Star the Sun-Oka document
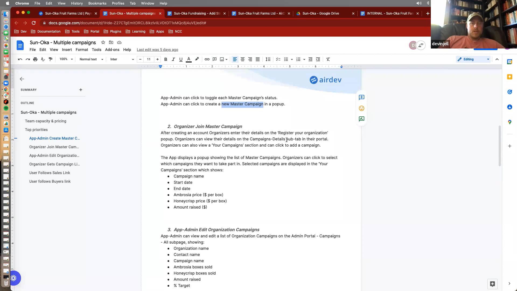Viewport: 517px width, 291px height. tap(103, 42)
